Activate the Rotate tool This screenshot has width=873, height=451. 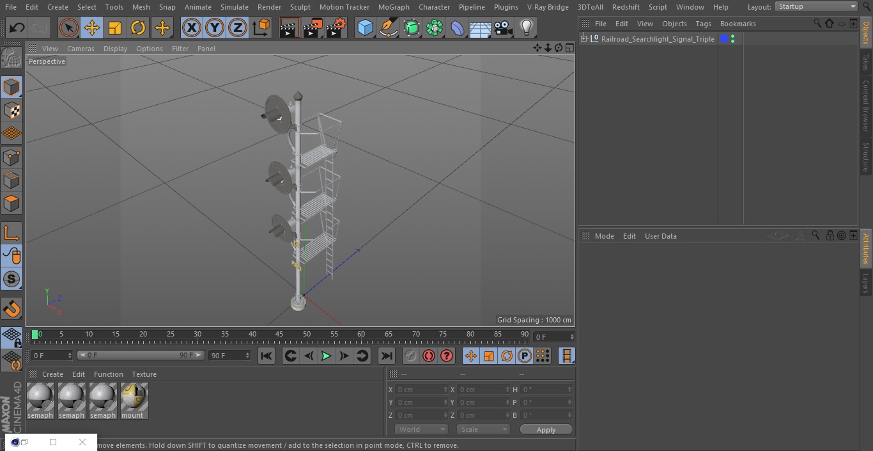coord(138,28)
